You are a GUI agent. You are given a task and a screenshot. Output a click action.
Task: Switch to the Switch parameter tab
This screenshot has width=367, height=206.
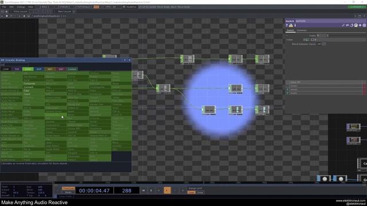coord(290,30)
